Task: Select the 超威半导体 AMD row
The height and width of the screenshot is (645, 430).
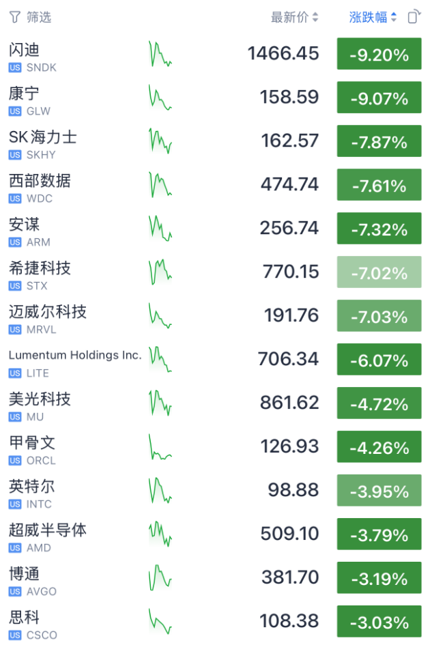Action: tap(215, 534)
